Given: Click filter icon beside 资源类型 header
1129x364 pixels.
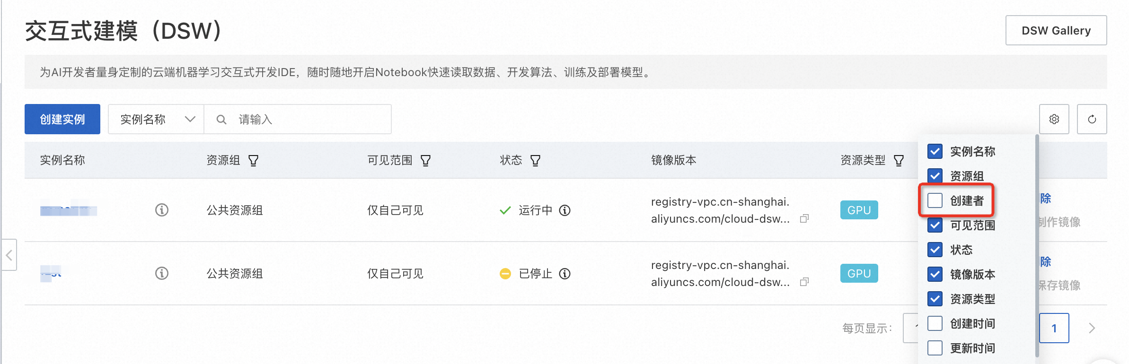Looking at the screenshot, I should 899,161.
